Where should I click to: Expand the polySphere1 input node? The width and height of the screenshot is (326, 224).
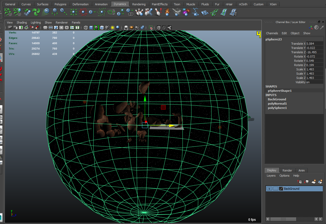(277, 108)
